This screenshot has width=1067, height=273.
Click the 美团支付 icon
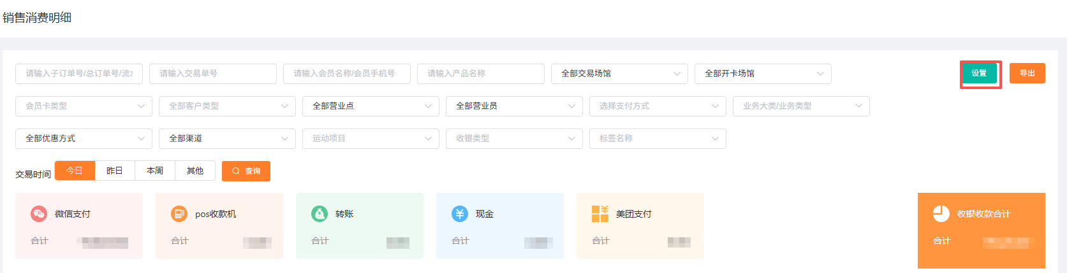(600, 214)
